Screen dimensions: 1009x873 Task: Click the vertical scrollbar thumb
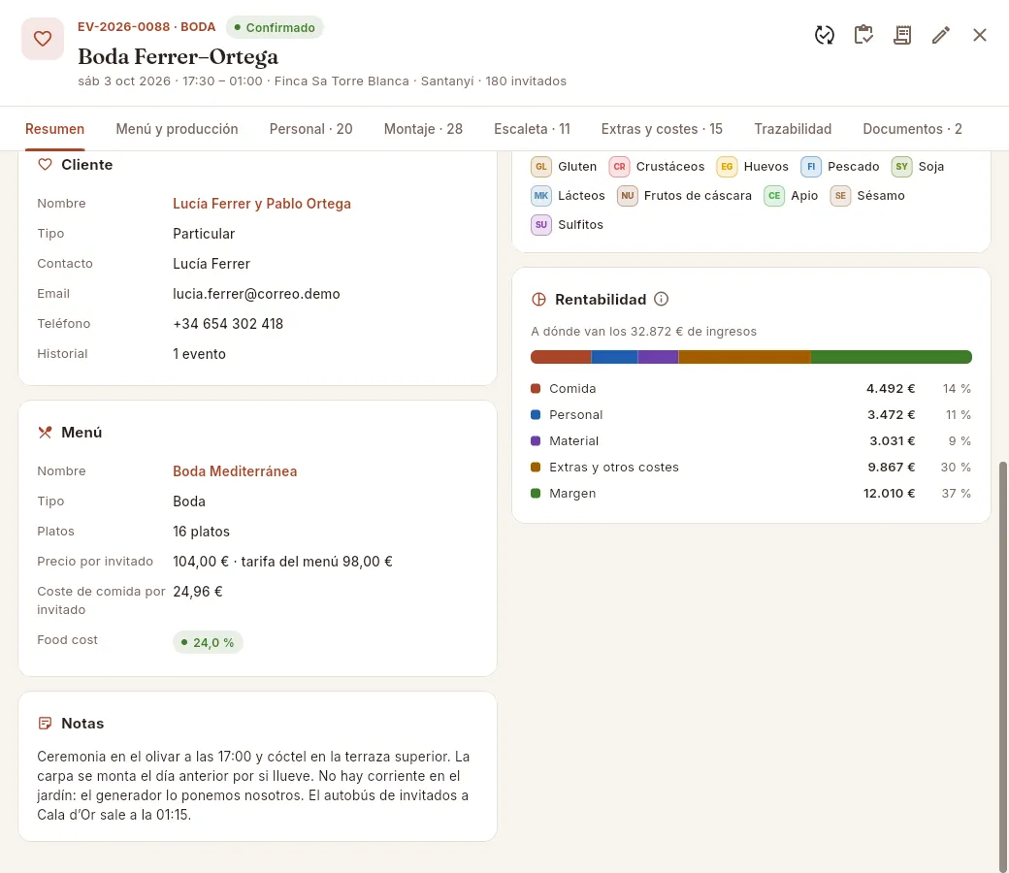click(x=1002, y=665)
